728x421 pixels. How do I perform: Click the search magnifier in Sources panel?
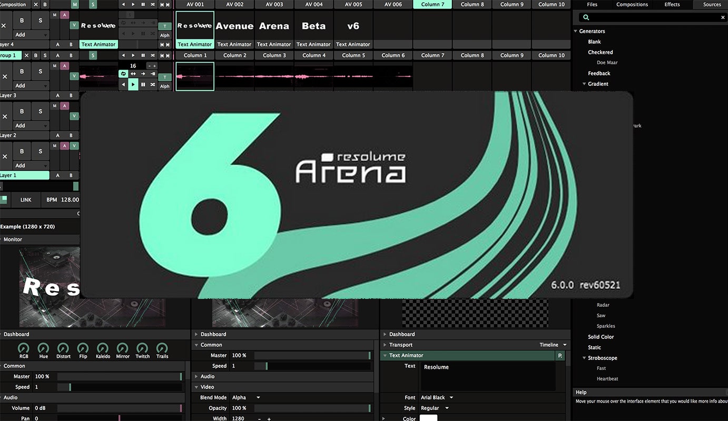(586, 17)
